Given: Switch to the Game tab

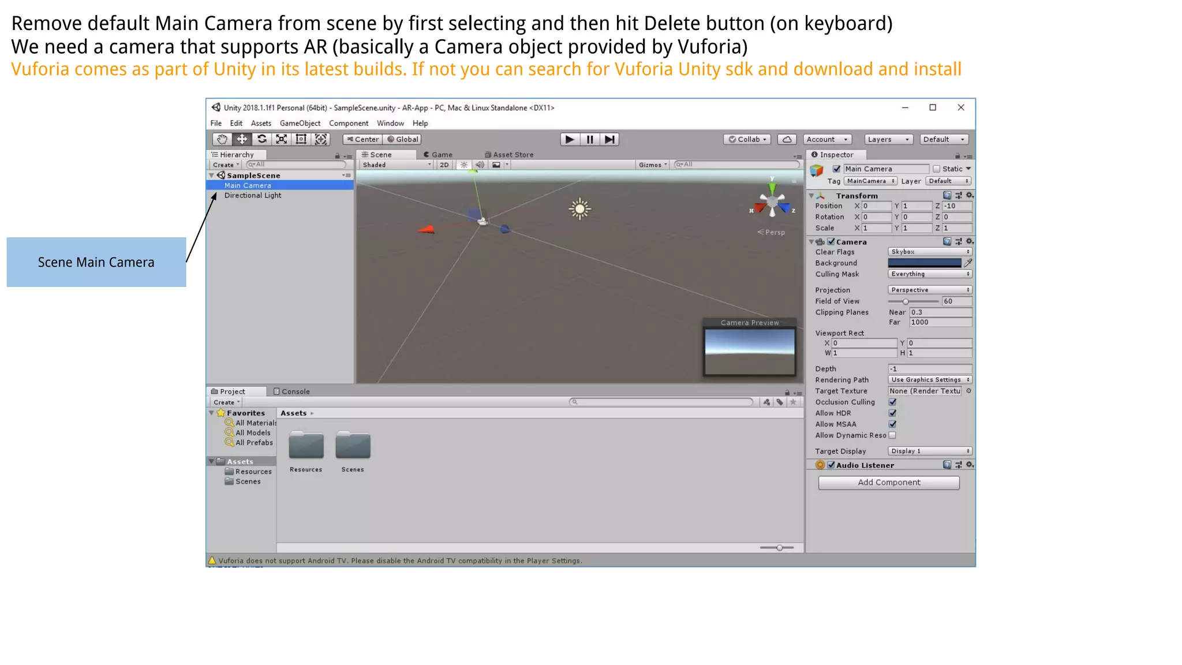Looking at the screenshot, I should pos(438,155).
